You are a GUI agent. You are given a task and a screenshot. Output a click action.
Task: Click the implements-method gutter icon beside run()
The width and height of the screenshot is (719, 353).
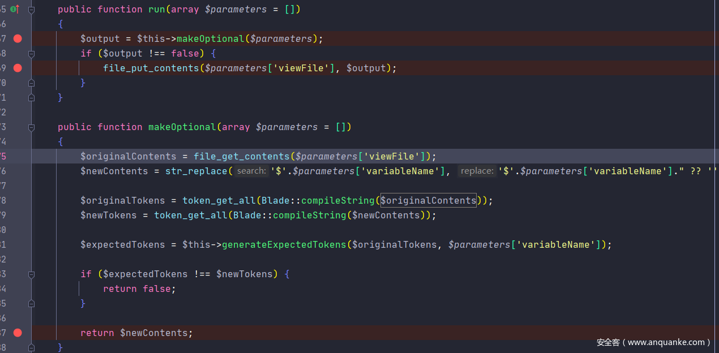[14, 9]
